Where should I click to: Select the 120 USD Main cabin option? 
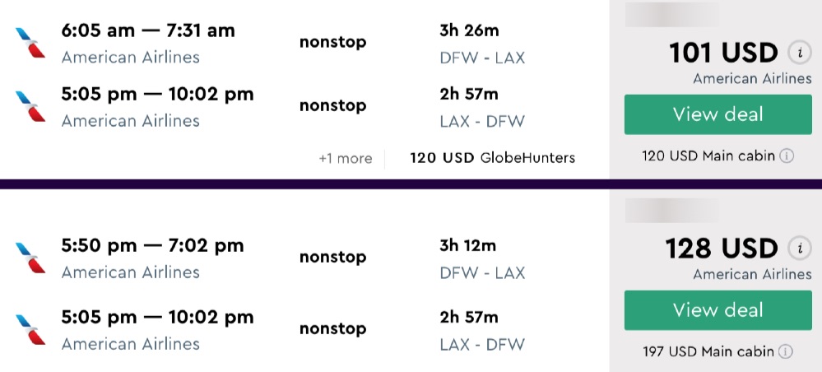pyautogui.click(x=709, y=156)
